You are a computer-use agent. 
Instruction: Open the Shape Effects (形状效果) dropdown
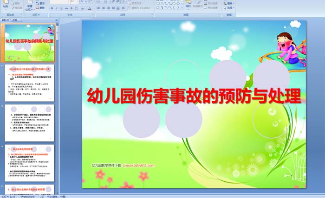coord(211,8)
